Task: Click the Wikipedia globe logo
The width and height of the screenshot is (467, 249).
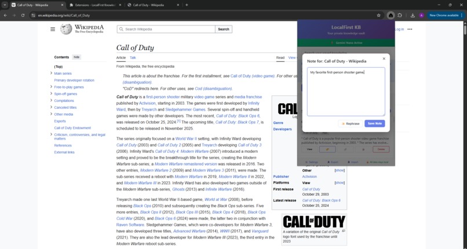Action: (66, 29)
